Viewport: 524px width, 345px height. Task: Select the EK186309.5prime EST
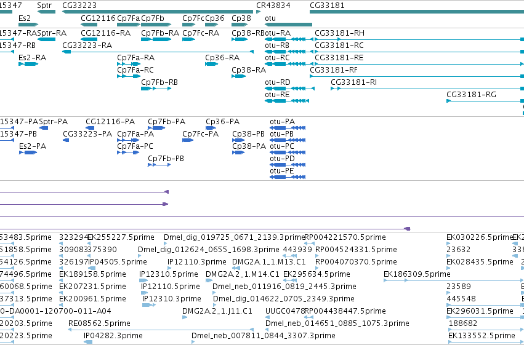(x=417, y=275)
